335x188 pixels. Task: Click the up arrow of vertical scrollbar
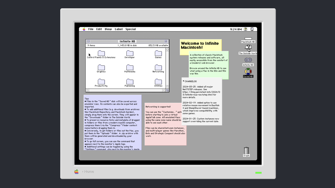coord(167,49)
